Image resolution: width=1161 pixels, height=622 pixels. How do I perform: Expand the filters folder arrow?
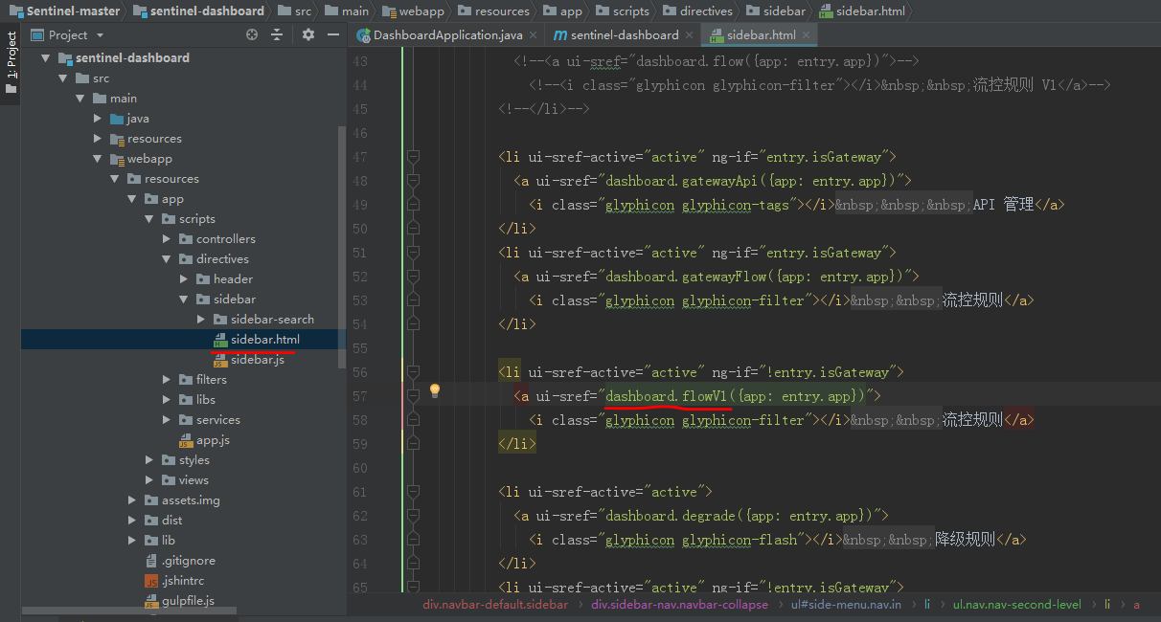[x=166, y=380]
